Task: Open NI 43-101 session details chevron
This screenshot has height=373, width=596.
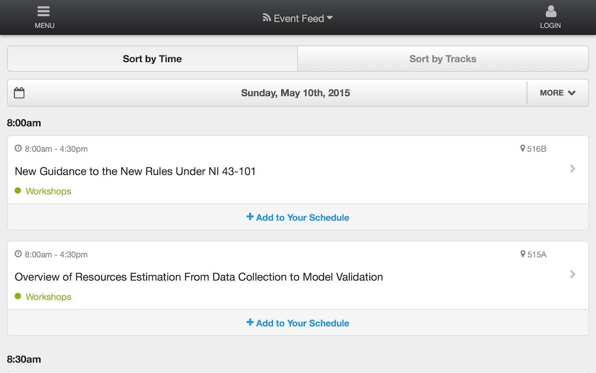Action: coord(573,169)
